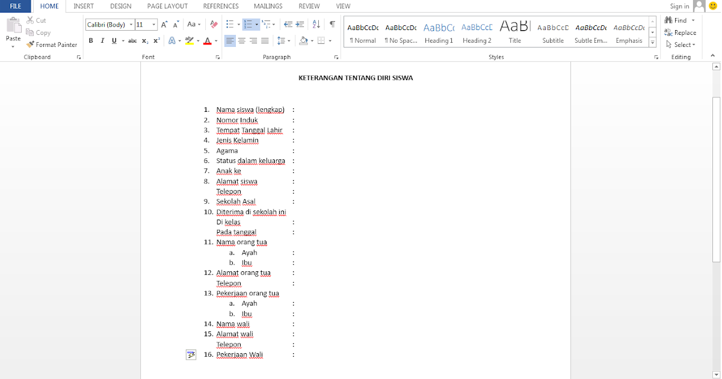This screenshot has width=722, height=379.
Task: Open the Select dropdown in Editing
Action: click(680, 45)
